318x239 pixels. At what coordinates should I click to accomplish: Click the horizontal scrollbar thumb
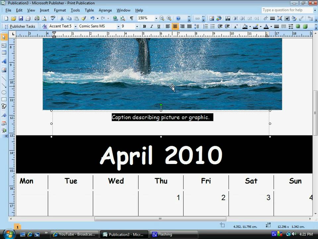click(x=160, y=219)
